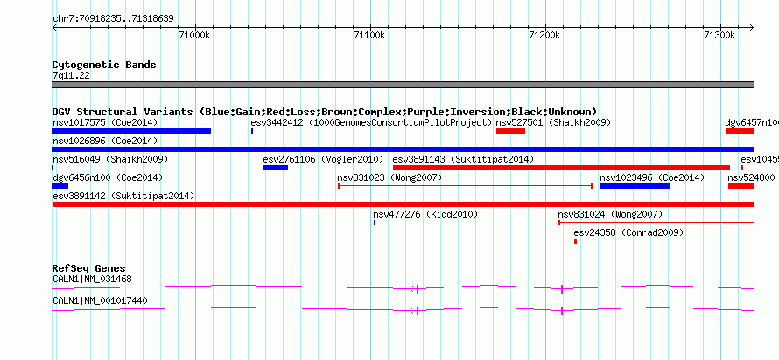Click the dgv6457n100 label text

[752, 122]
